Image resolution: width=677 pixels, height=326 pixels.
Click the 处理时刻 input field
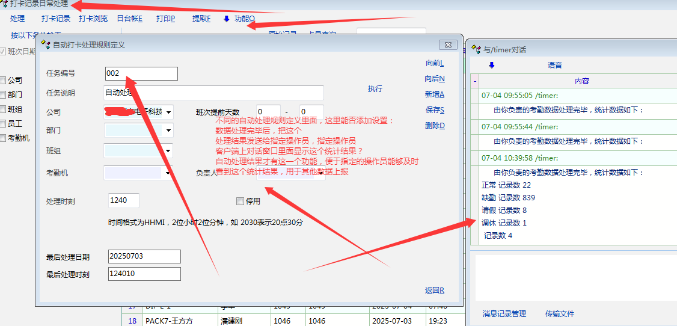click(x=124, y=201)
